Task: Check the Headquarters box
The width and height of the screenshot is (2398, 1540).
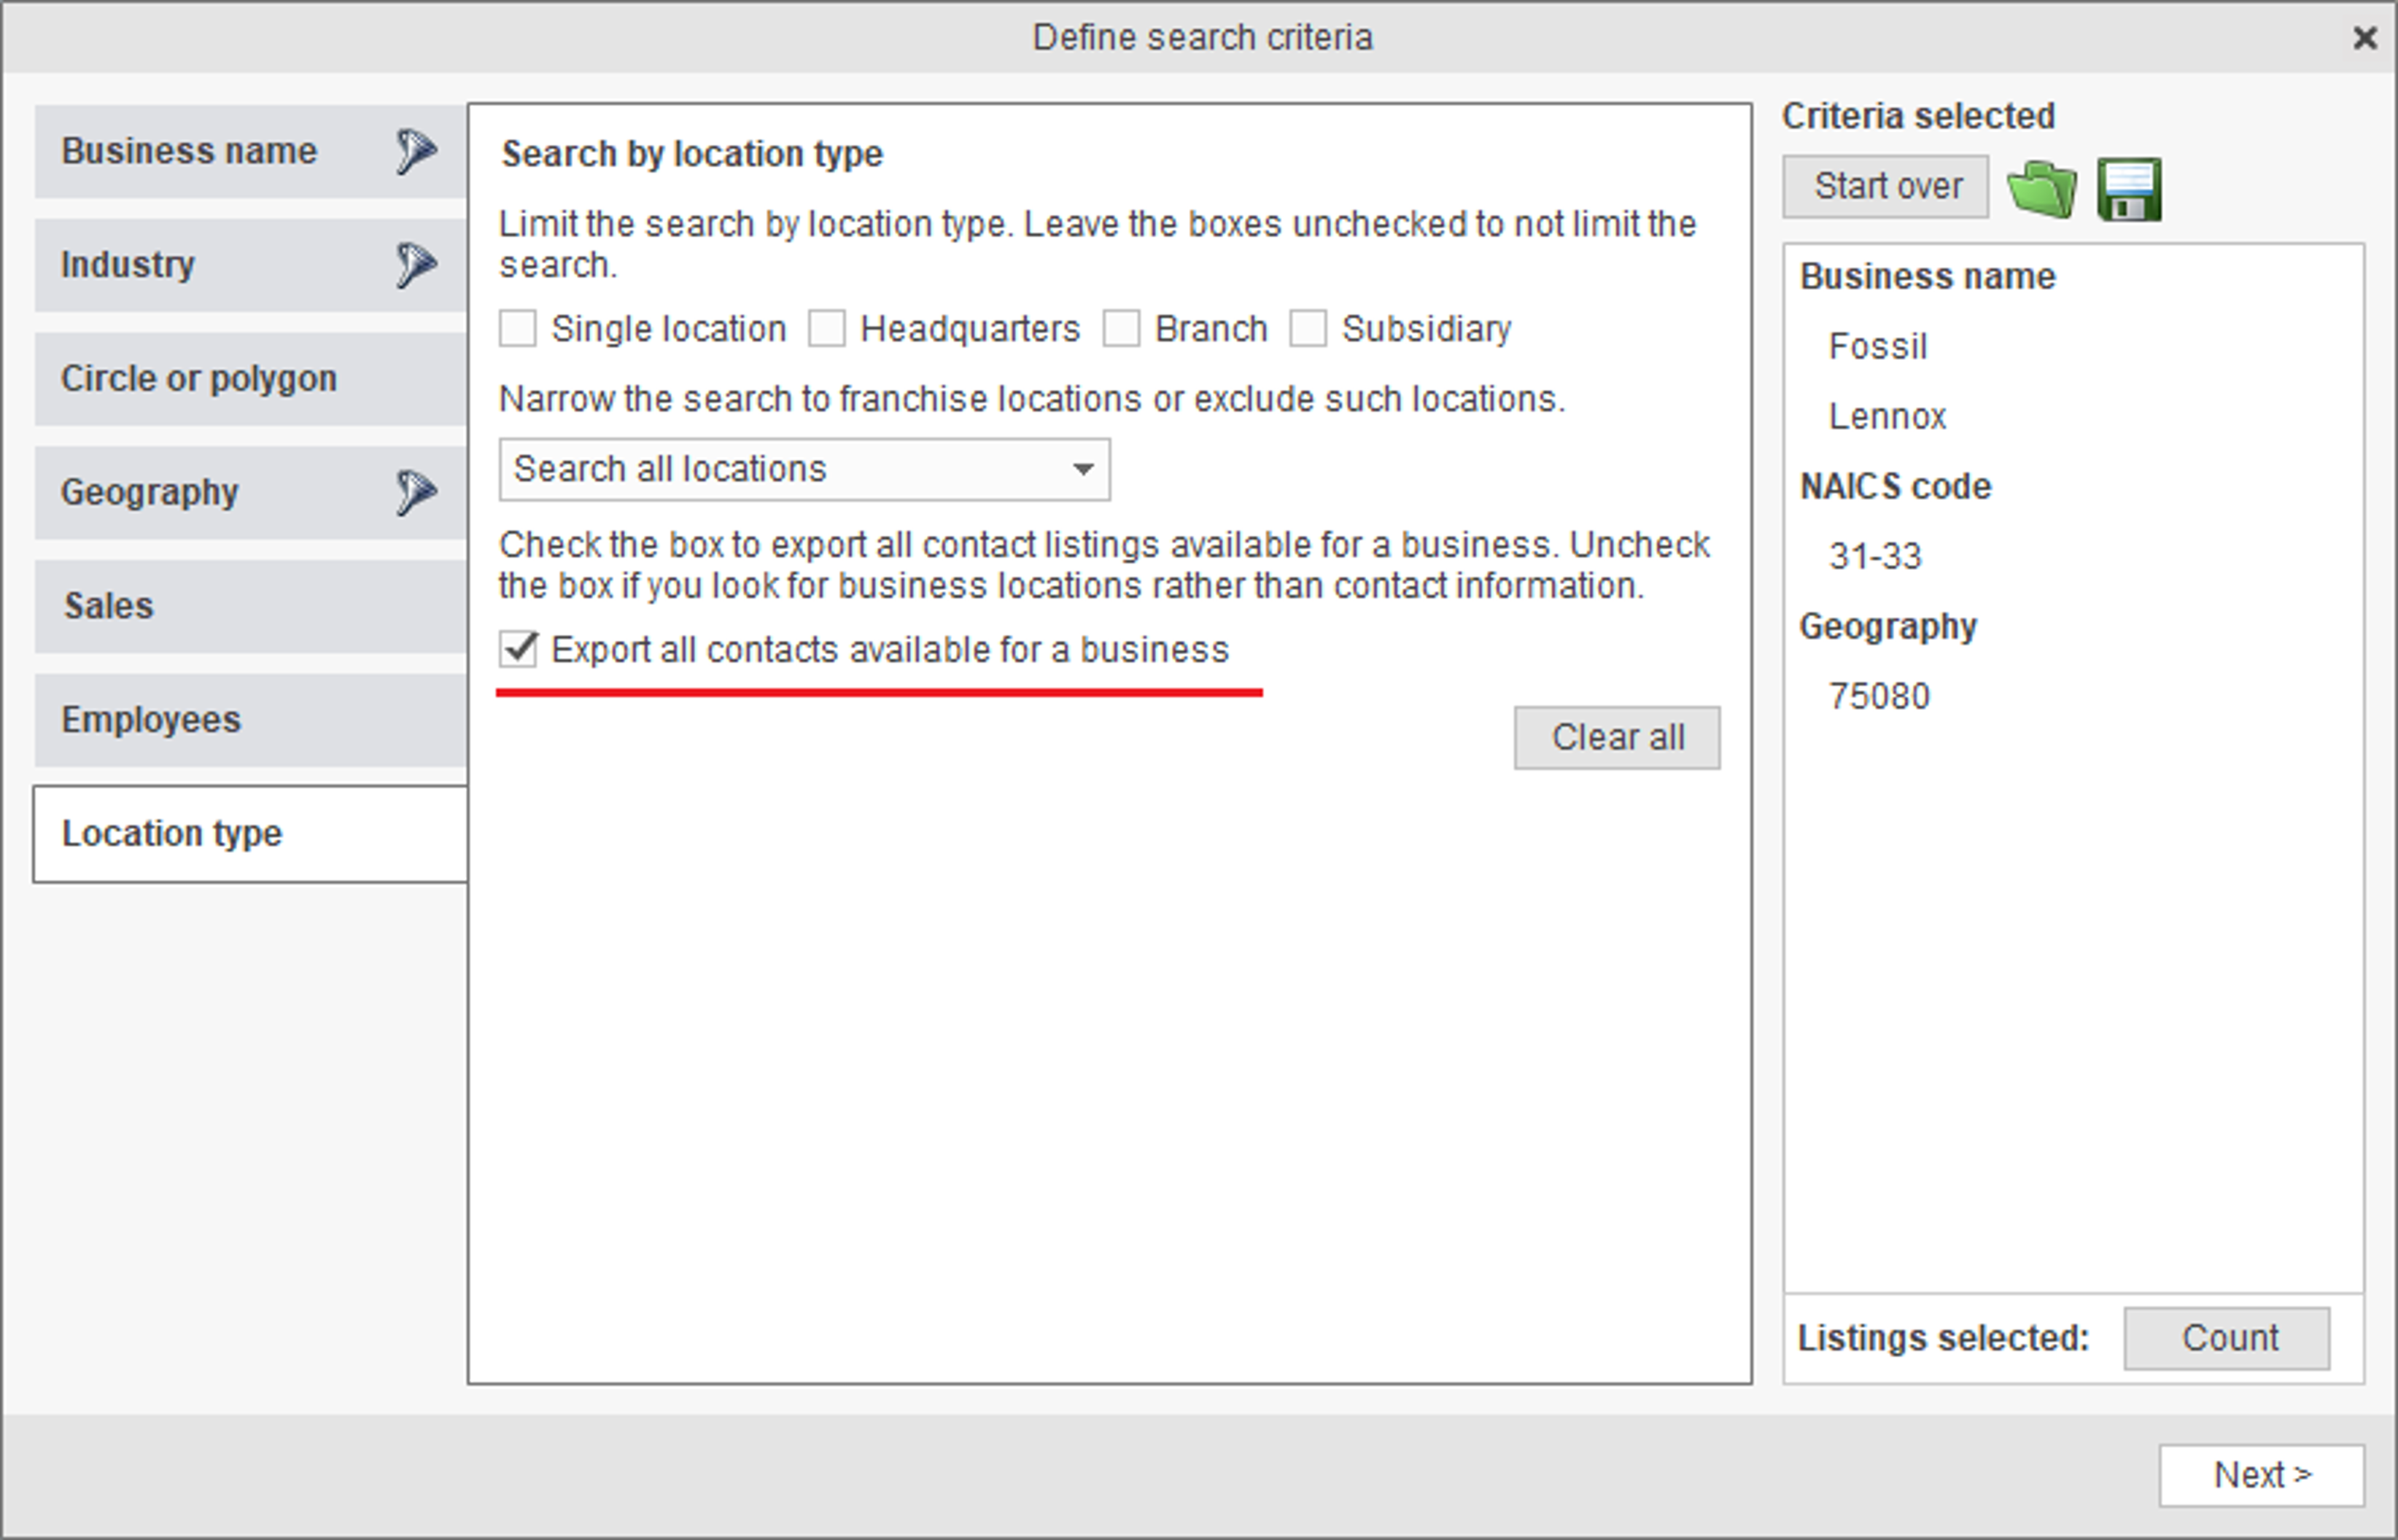Action: [827, 329]
